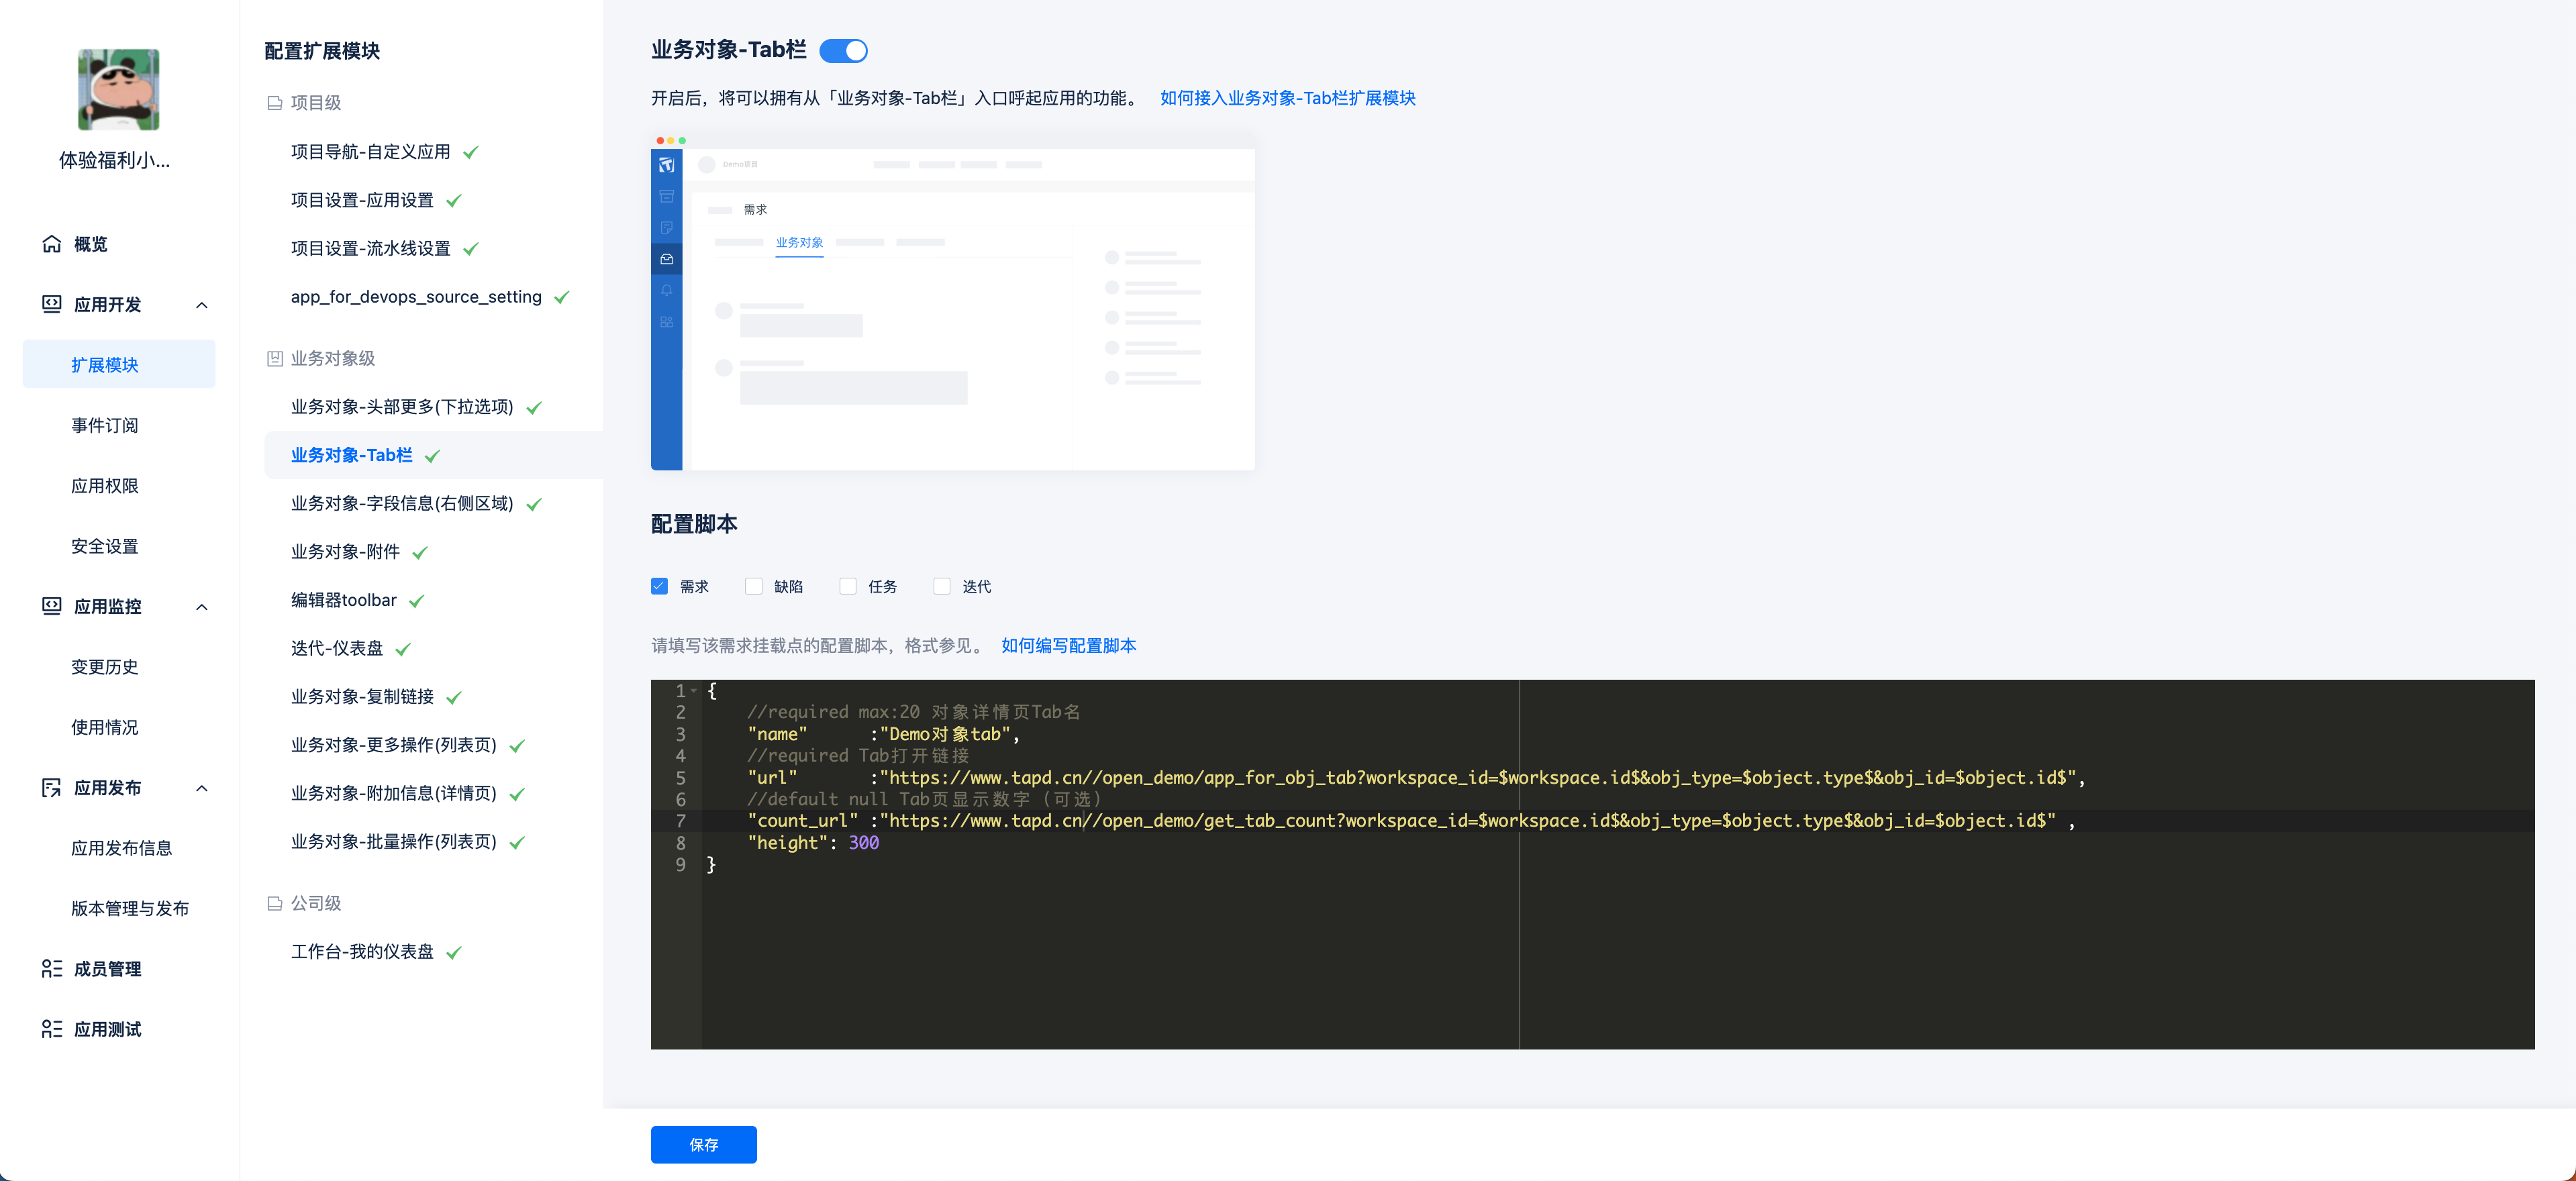Click the Tab栏 preview illustration
This screenshot has width=2576, height=1181.
(952, 301)
